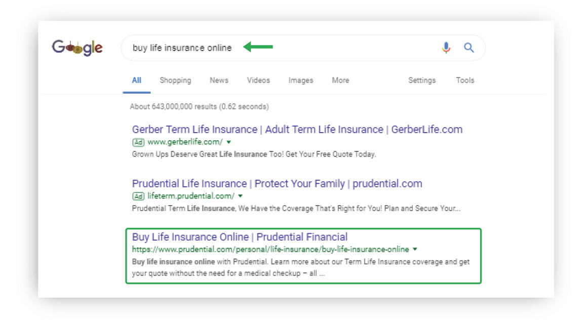
Task: Open 'Buy Life Insurance Online | Prudential Financial' result
Action: tap(240, 237)
